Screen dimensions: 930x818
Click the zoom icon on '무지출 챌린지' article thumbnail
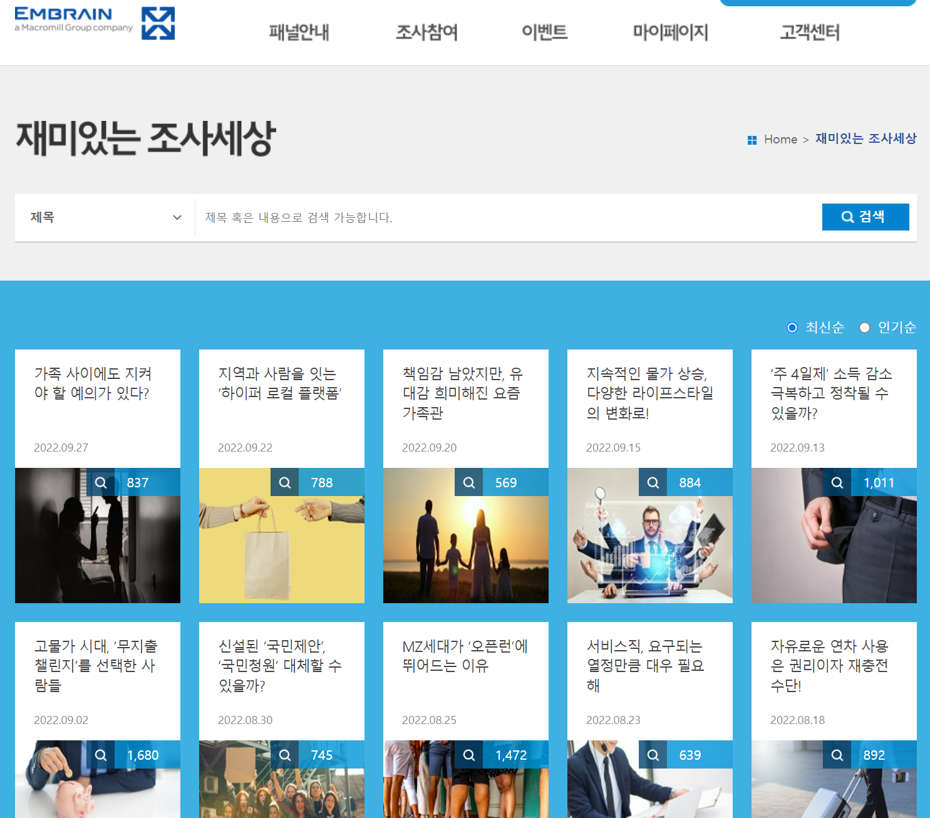(x=101, y=755)
